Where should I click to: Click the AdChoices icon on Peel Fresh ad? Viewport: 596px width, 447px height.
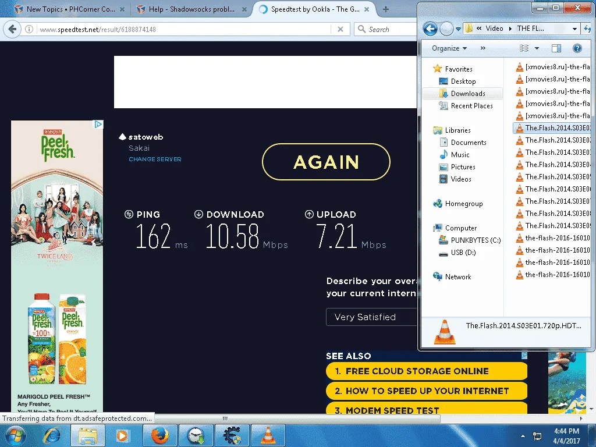[x=98, y=125]
